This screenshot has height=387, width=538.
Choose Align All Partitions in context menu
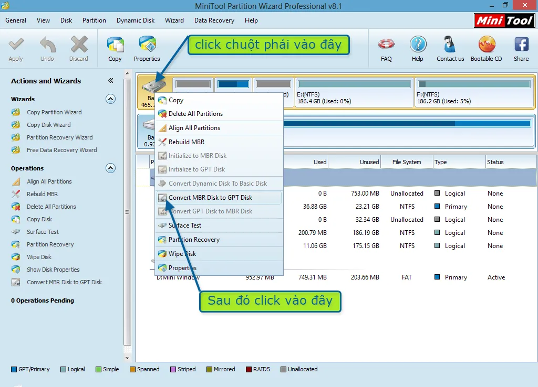(x=219, y=128)
